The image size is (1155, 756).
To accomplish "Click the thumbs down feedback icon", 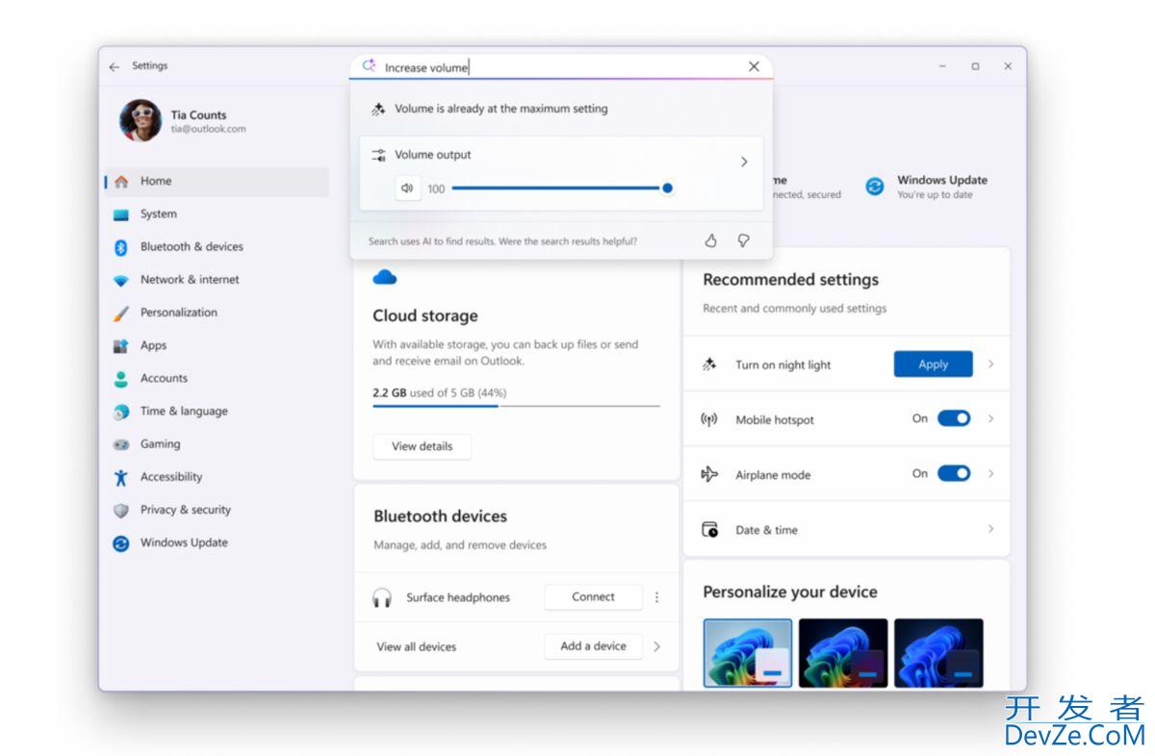I will (743, 241).
